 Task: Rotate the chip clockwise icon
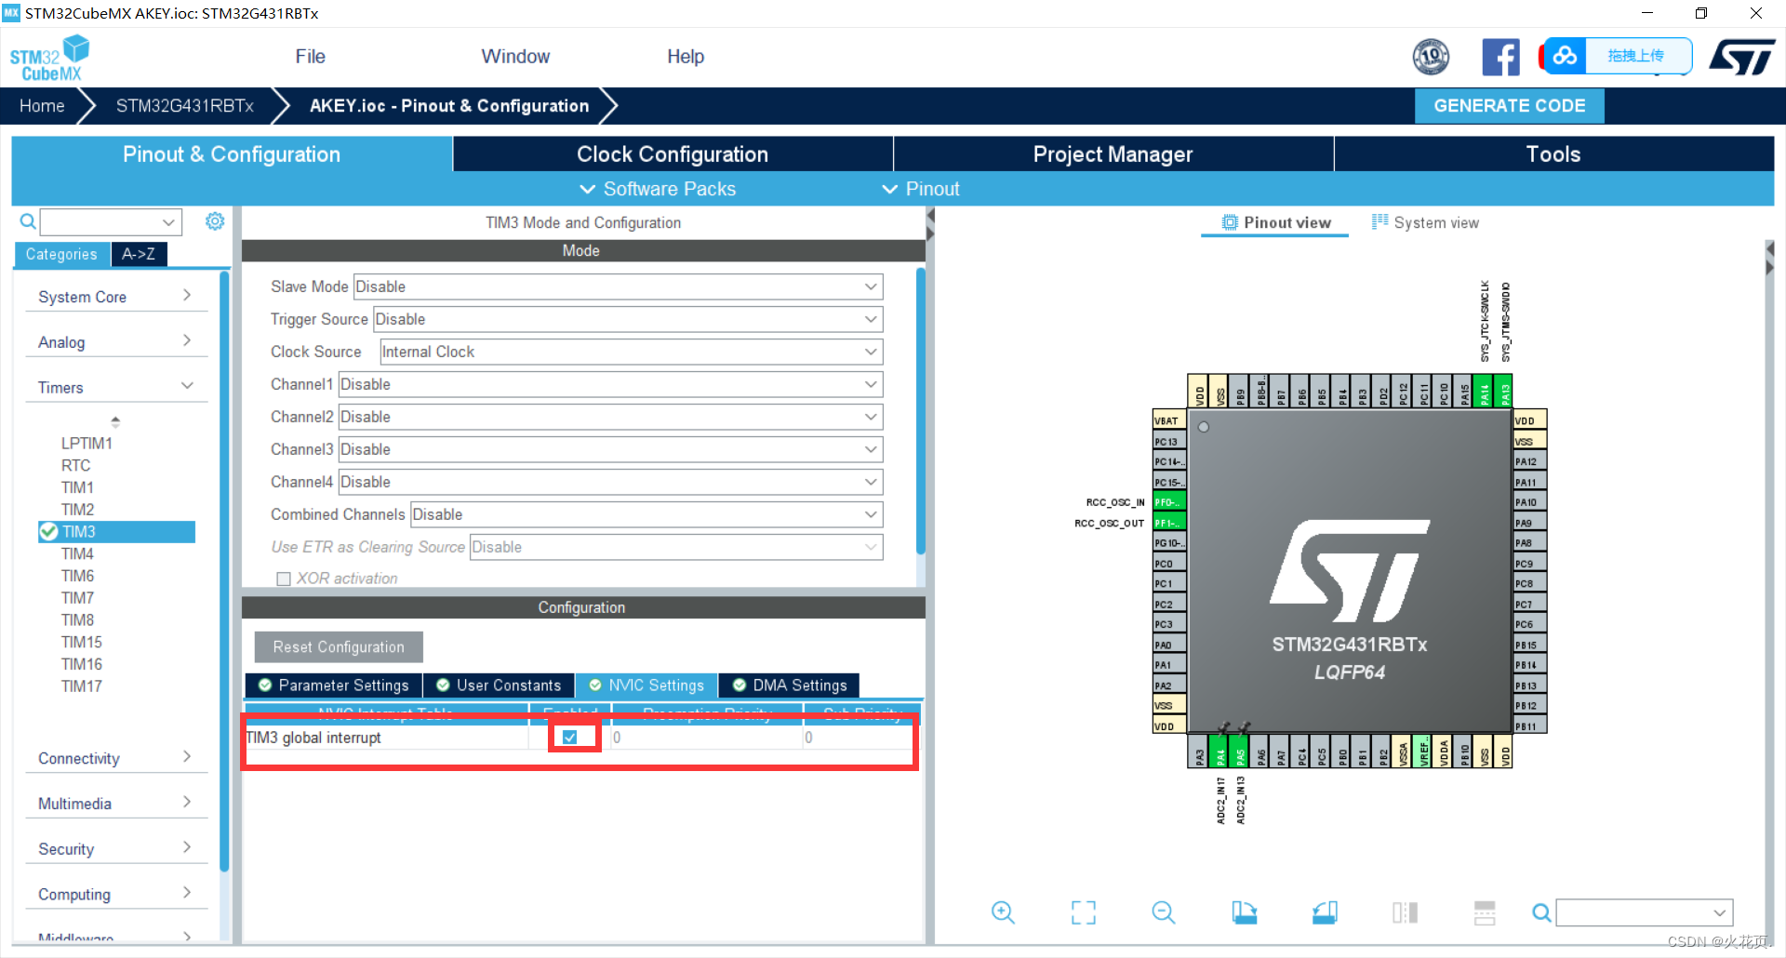point(1244,912)
